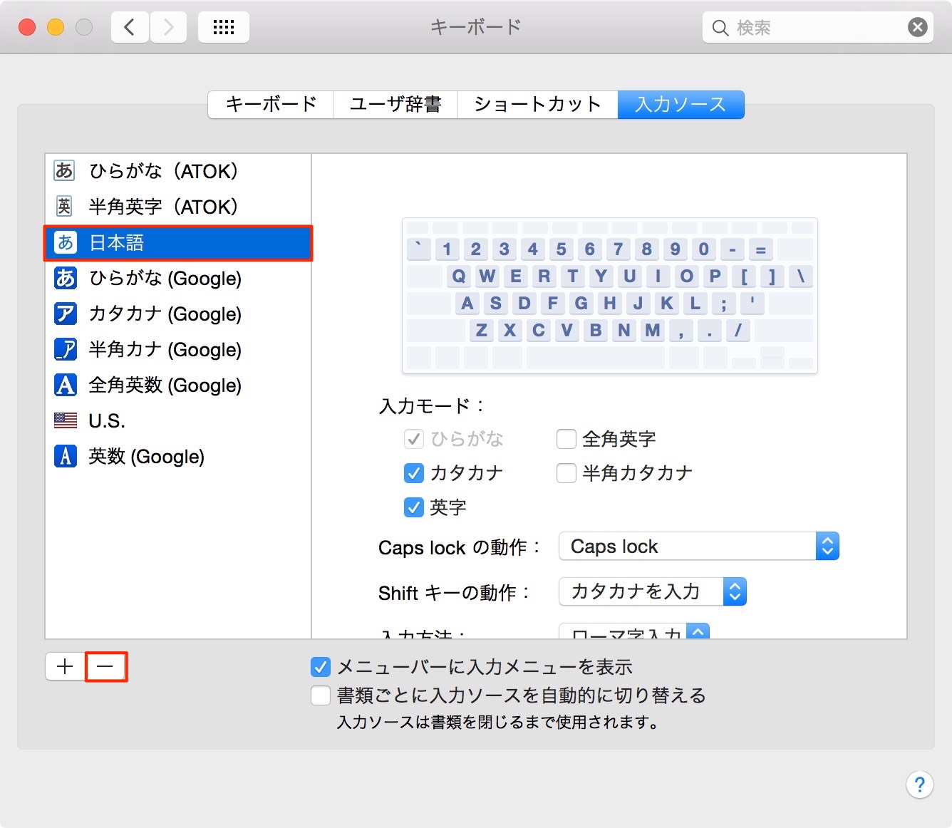Screen dimensions: 952x828
Task: Enable the 半角カタカナ input mode
Action: [566, 473]
